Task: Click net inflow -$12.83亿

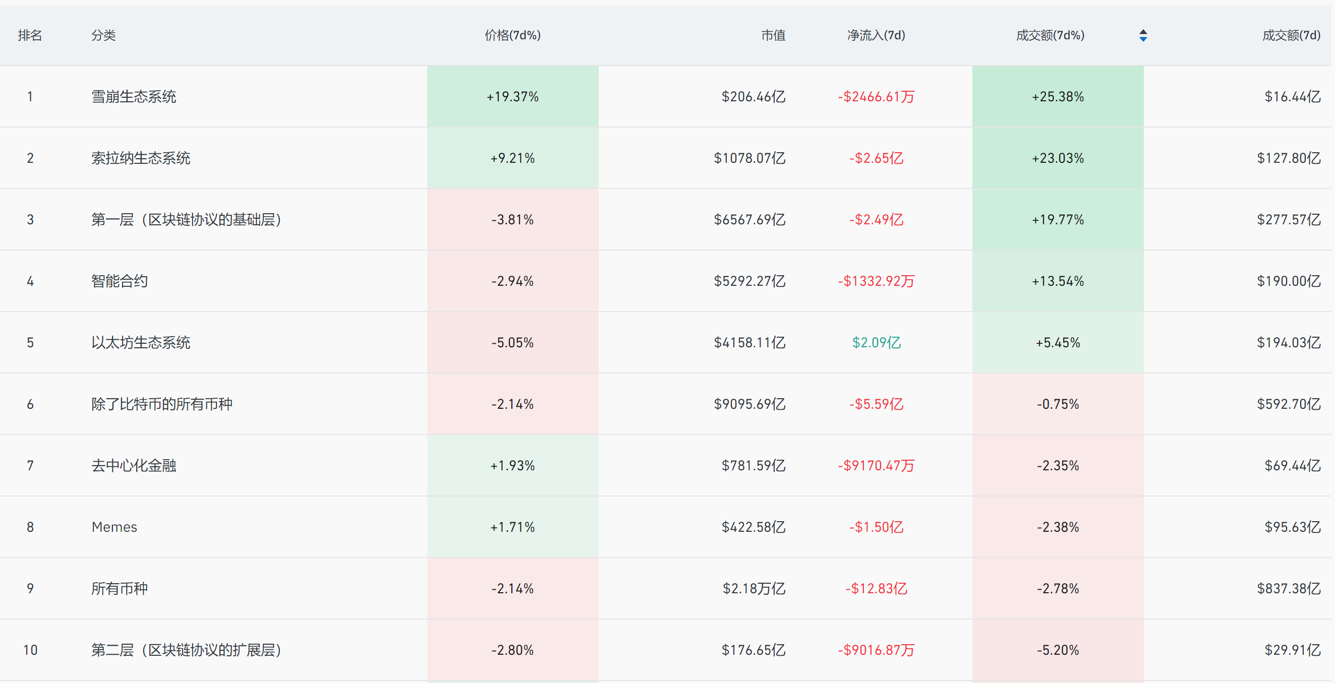Action: [x=877, y=588]
